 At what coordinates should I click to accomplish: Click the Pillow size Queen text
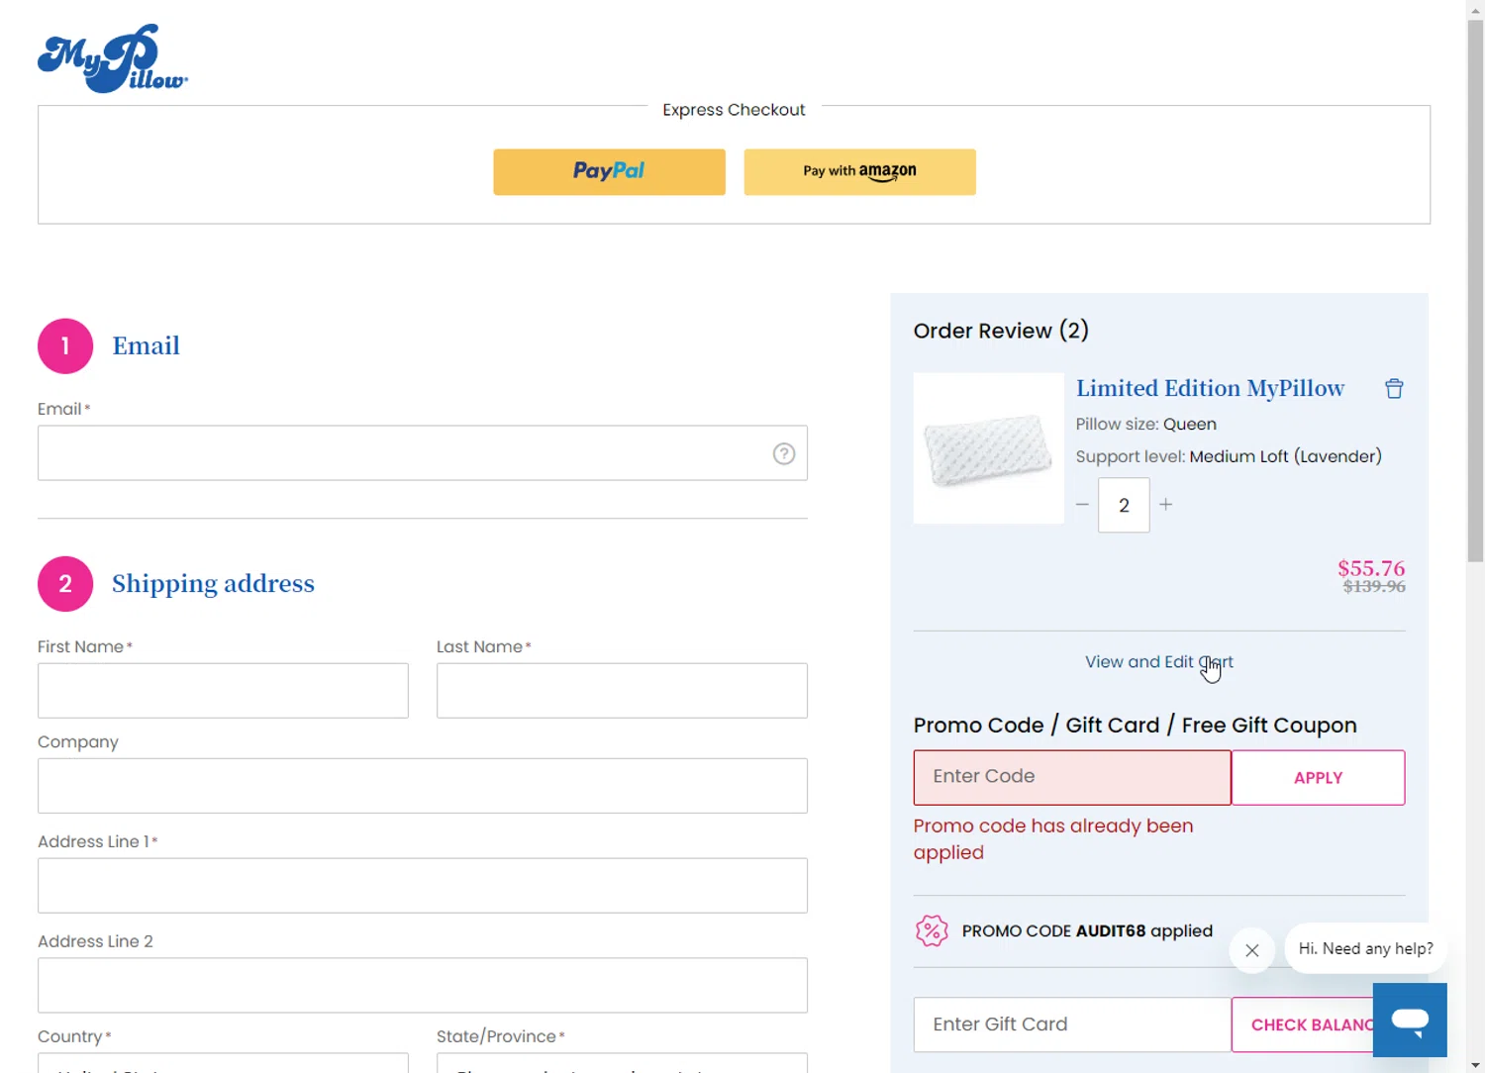(x=1146, y=424)
